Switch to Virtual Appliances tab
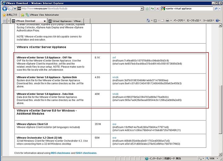This screenshot has width=223, height=161. pyautogui.click(x=66, y=21)
